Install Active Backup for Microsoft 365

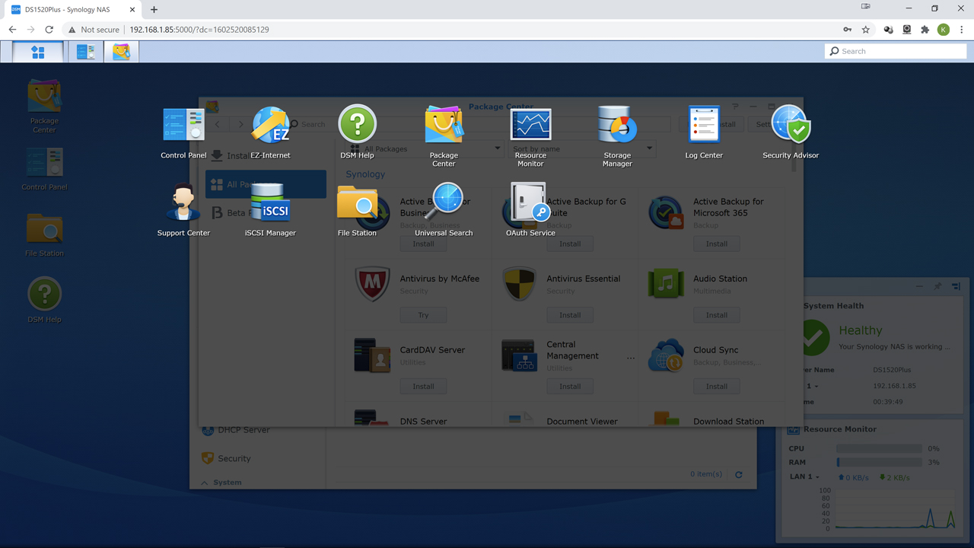[716, 244]
